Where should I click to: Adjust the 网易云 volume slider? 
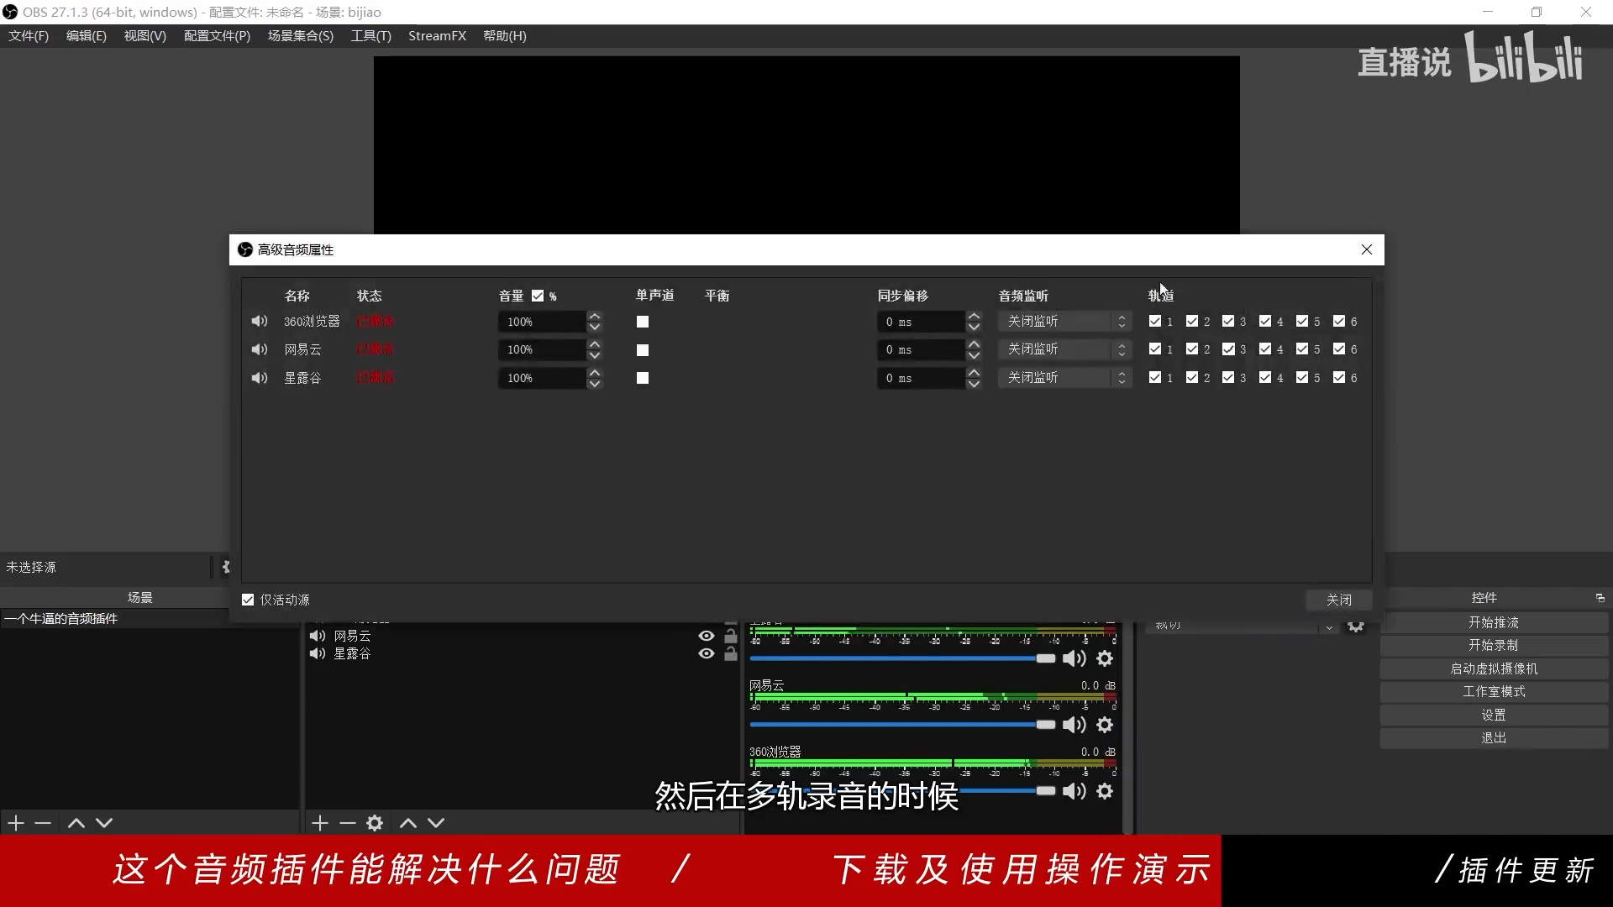point(1045,725)
